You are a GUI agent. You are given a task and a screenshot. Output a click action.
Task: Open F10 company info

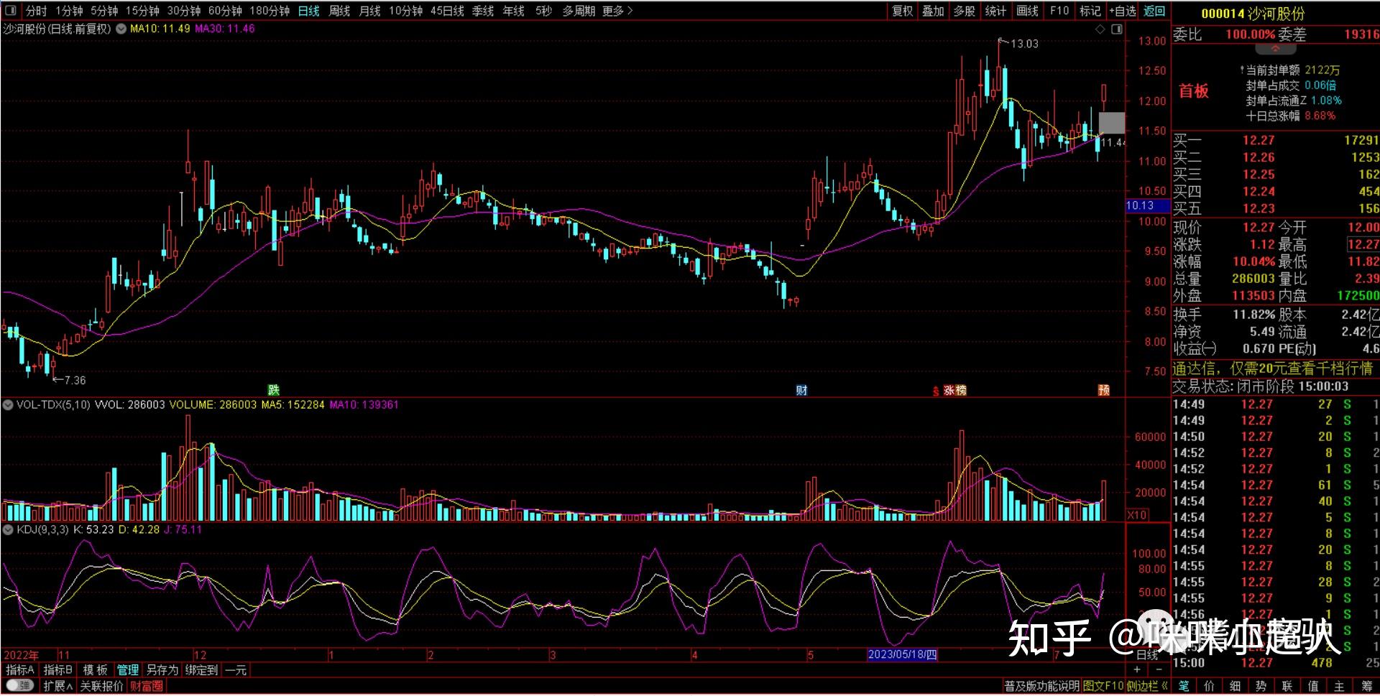pyautogui.click(x=1059, y=11)
